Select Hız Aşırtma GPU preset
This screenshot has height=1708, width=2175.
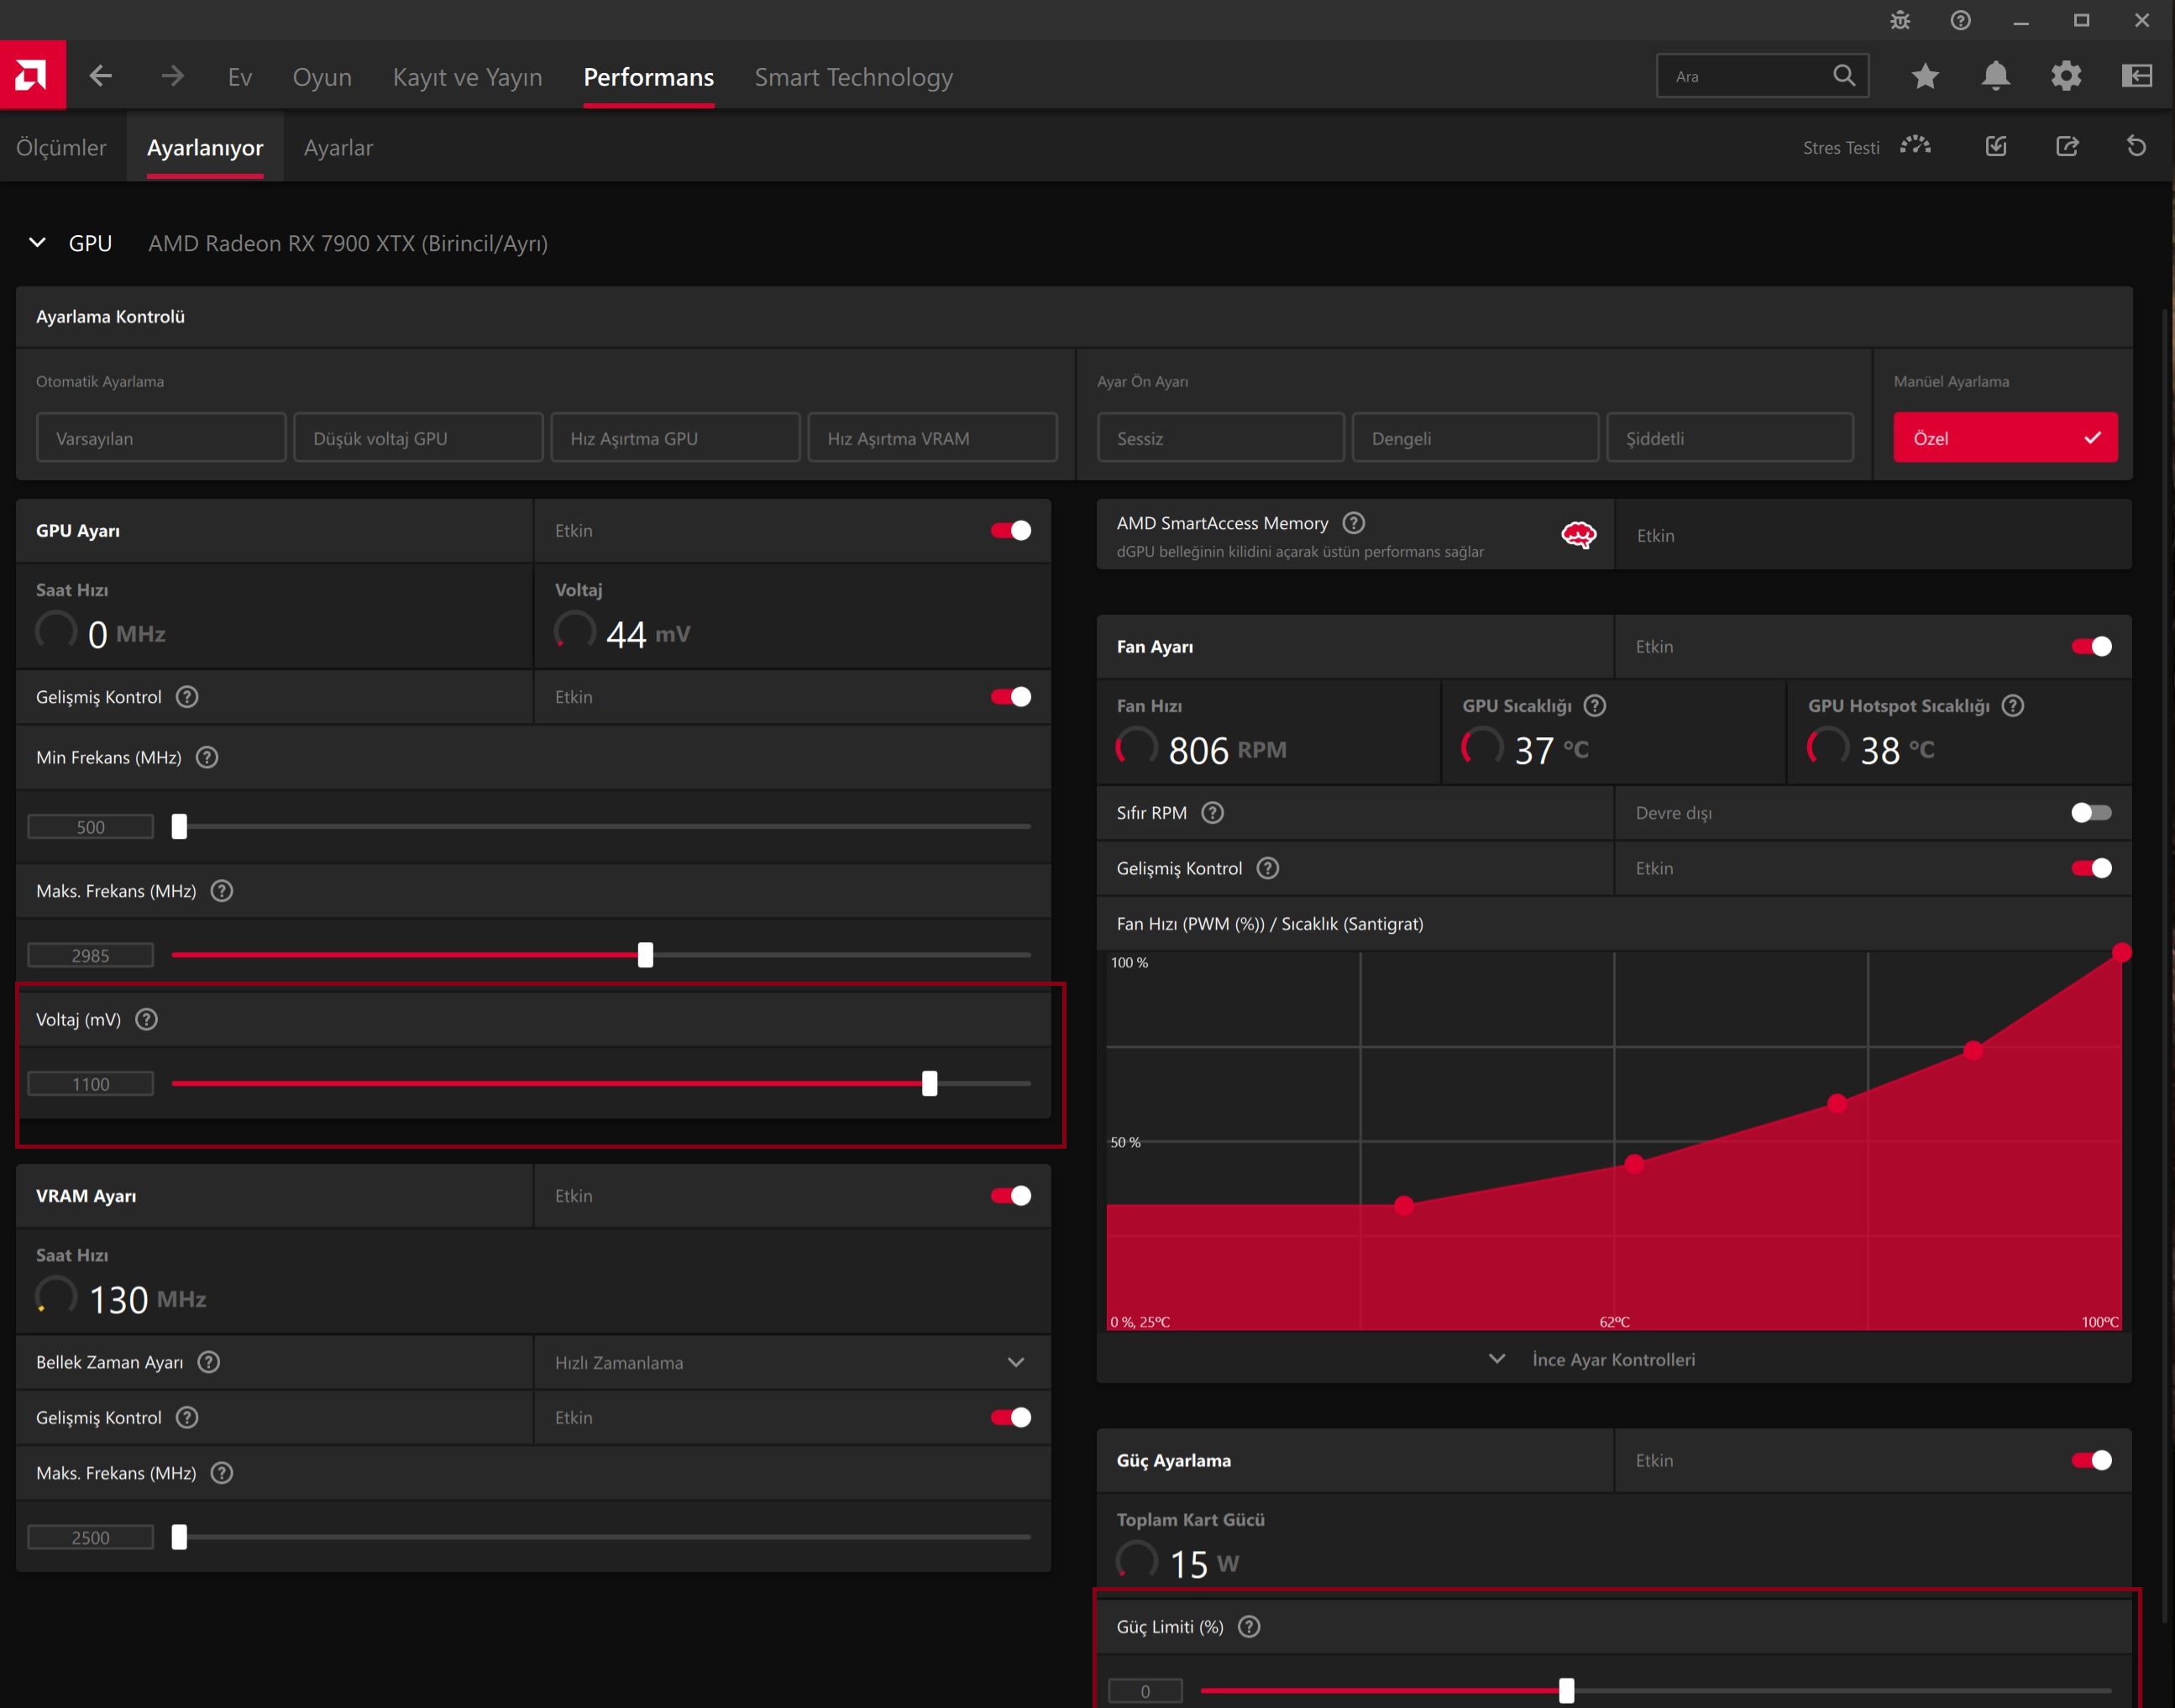pos(675,438)
